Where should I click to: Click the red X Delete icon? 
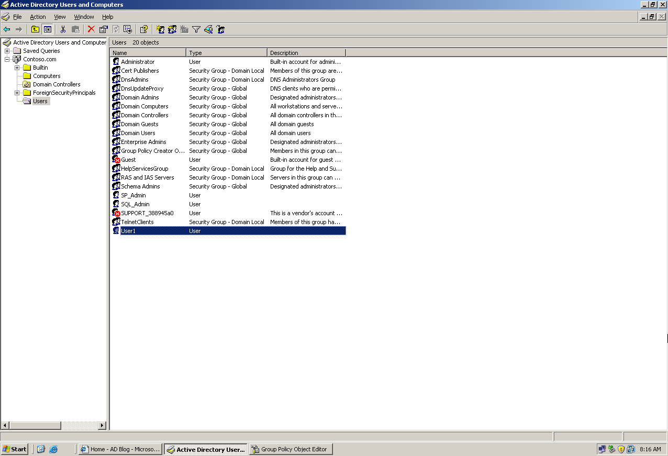91,29
